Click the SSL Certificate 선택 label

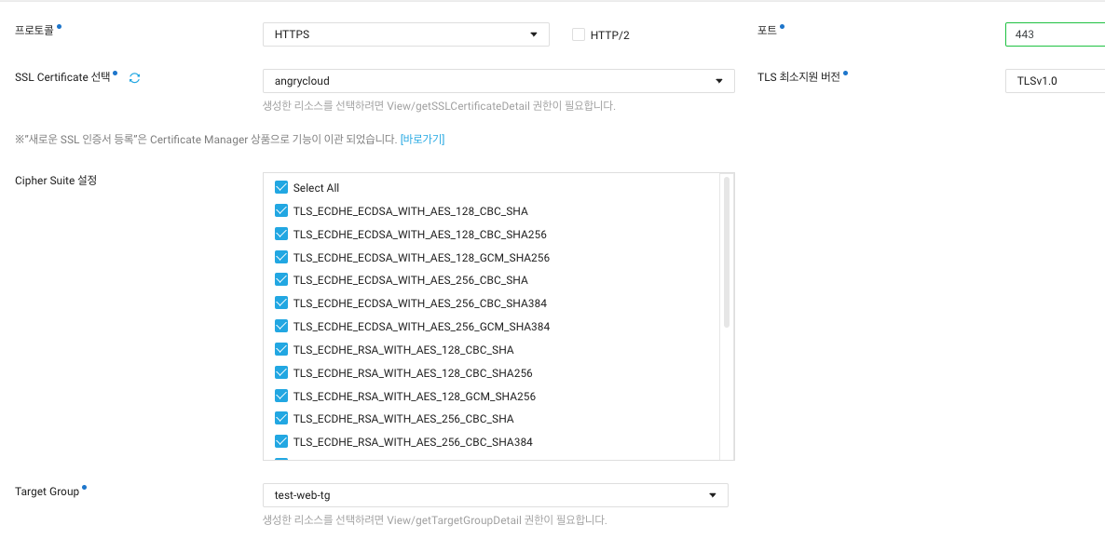[62, 76]
